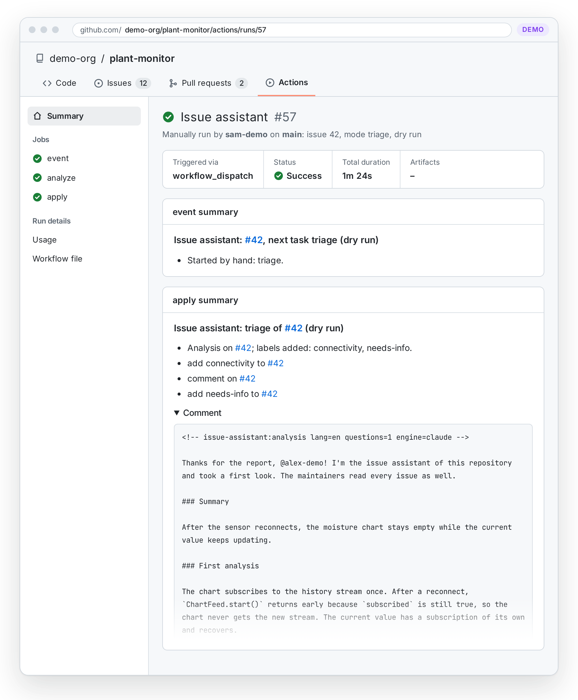Image resolution: width=578 pixels, height=700 pixels.
Task: Click the browser address bar
Action: (x=292, y=30)
